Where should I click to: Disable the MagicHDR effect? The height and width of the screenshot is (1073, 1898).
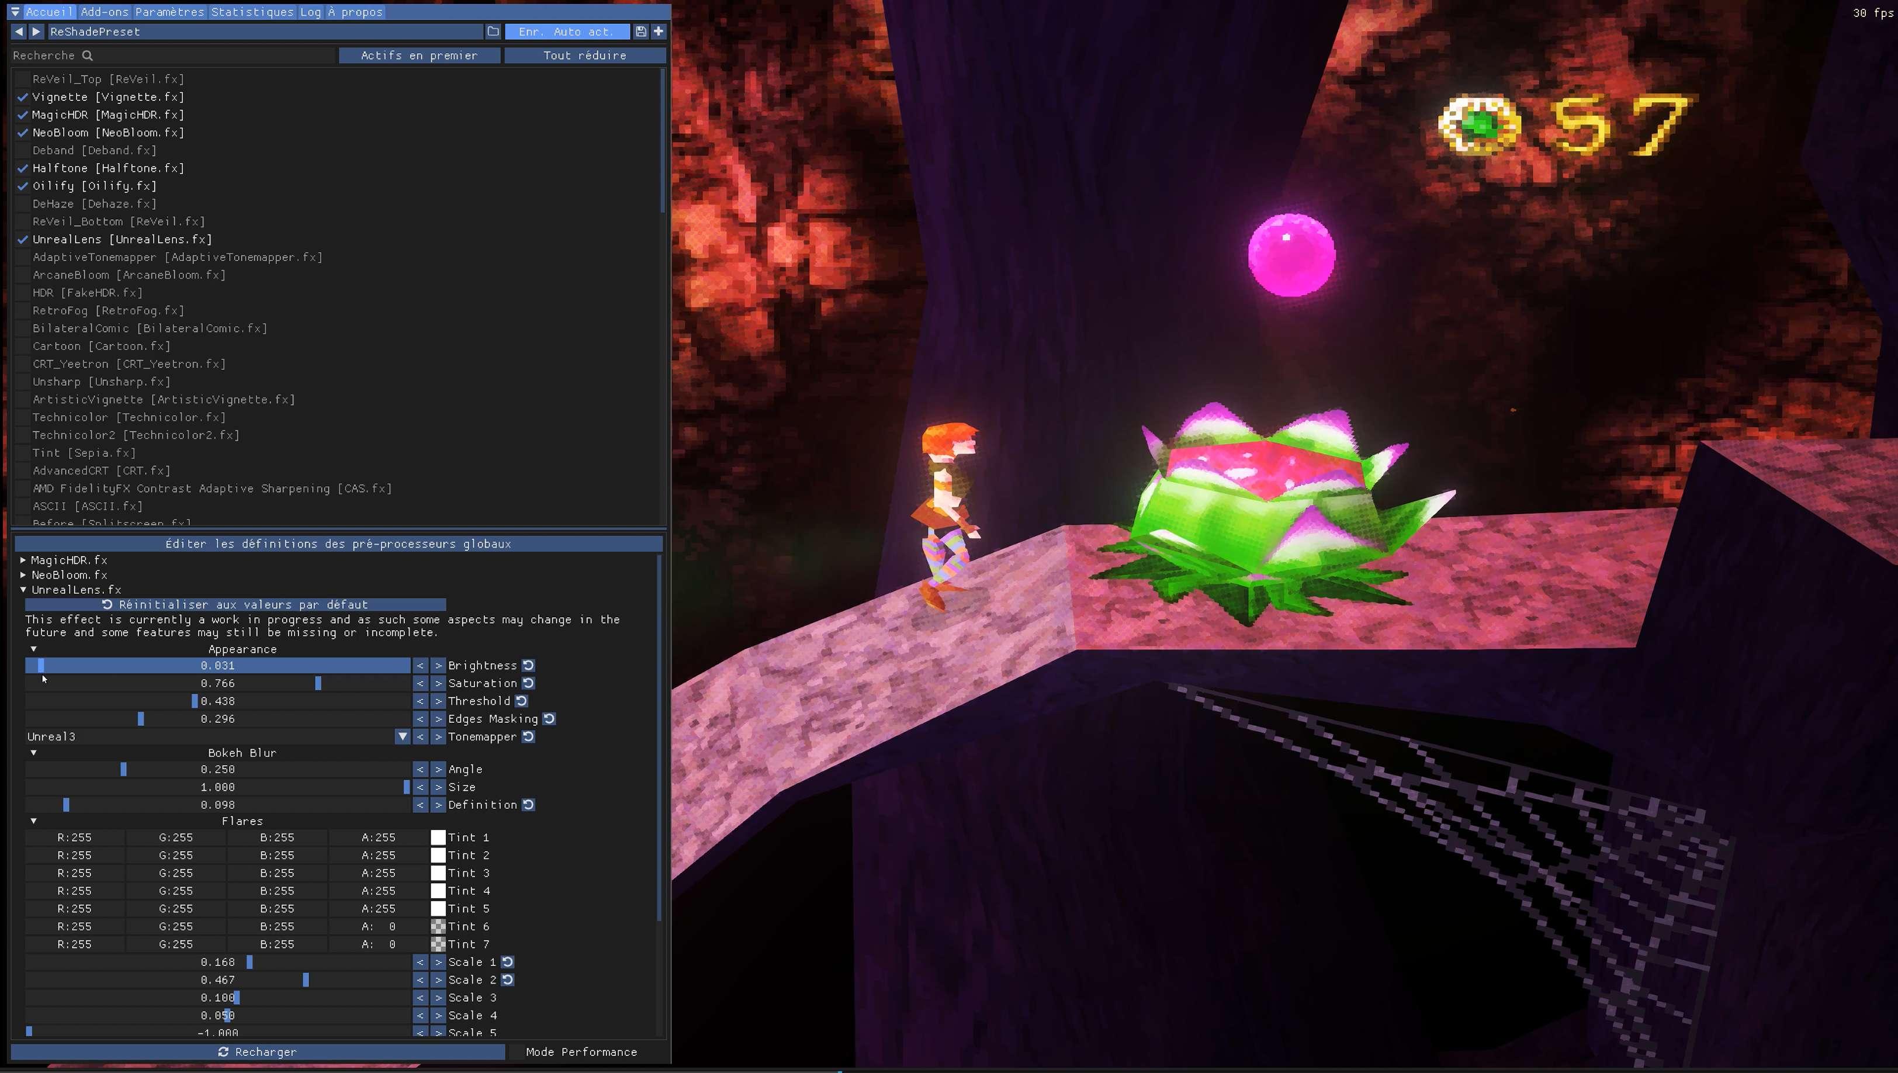23,115
